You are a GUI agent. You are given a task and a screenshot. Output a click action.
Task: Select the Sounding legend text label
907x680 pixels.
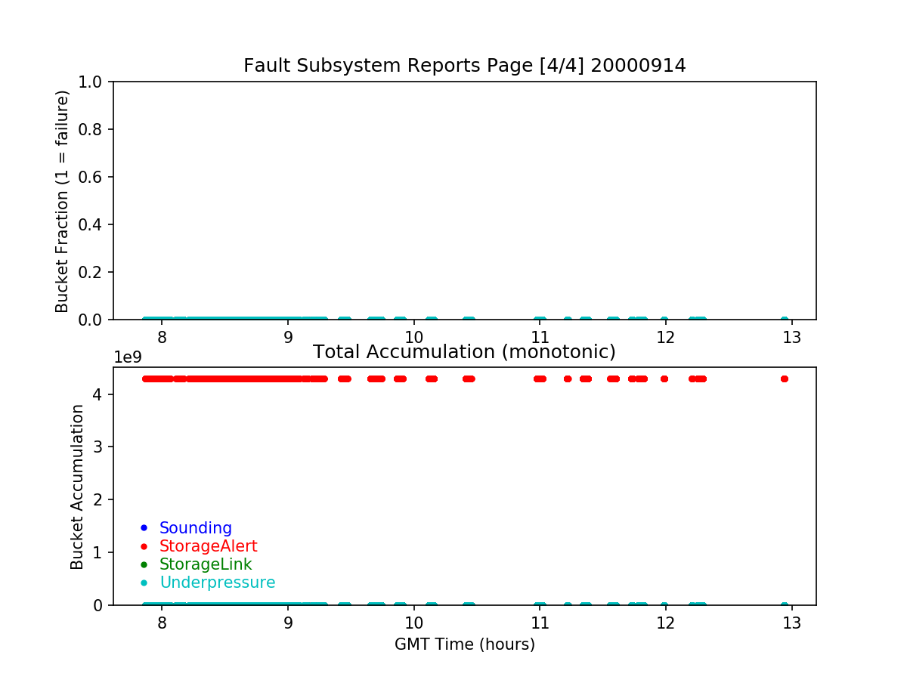coord(195,528)
